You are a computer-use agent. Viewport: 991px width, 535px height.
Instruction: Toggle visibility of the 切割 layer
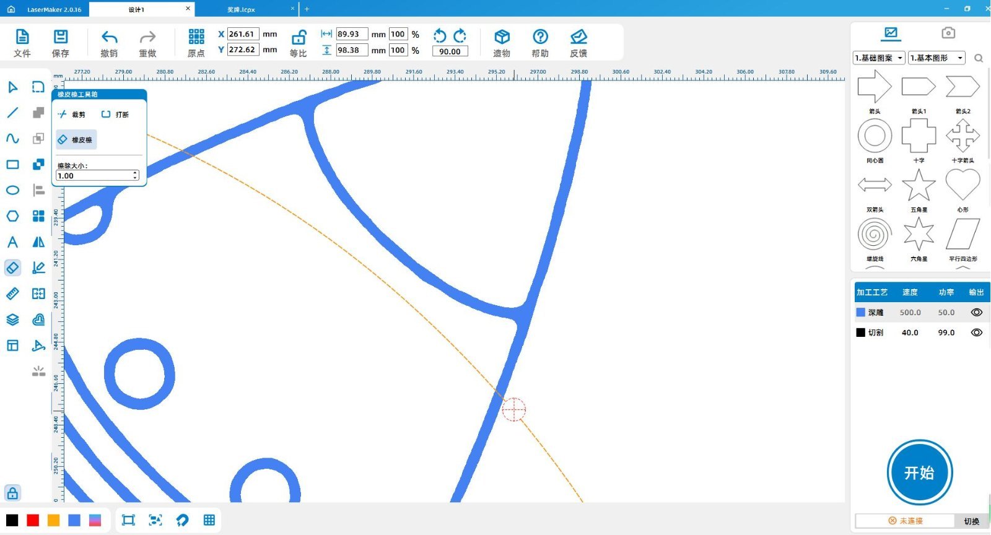(x=976, y=333)
